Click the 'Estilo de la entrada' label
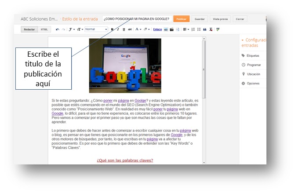Viewport: 295px width, 193px height. click(80, 19)
